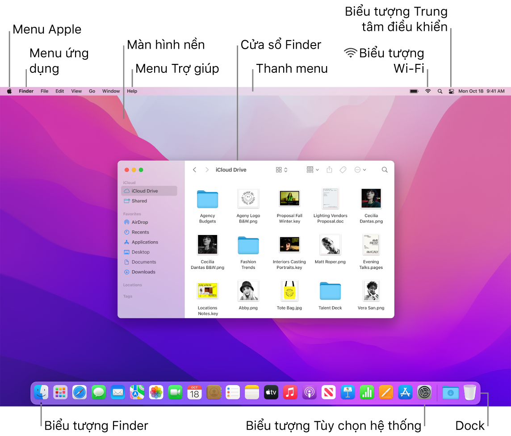This screenshot has height=436, width=511.
Task: Open the App Store from the Dock
Action: pyautogui.click(x=405, y=392)
